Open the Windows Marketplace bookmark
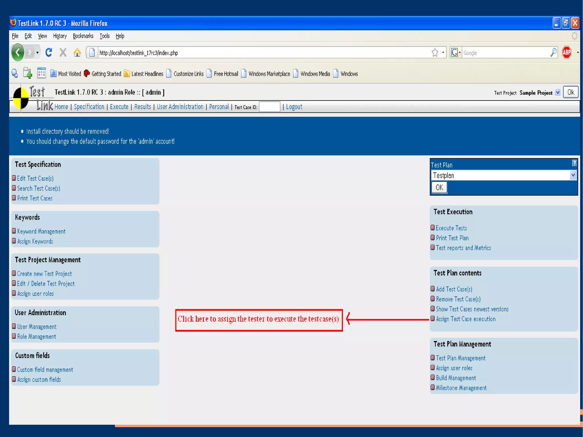583x437 pixels. click(266, 74)
